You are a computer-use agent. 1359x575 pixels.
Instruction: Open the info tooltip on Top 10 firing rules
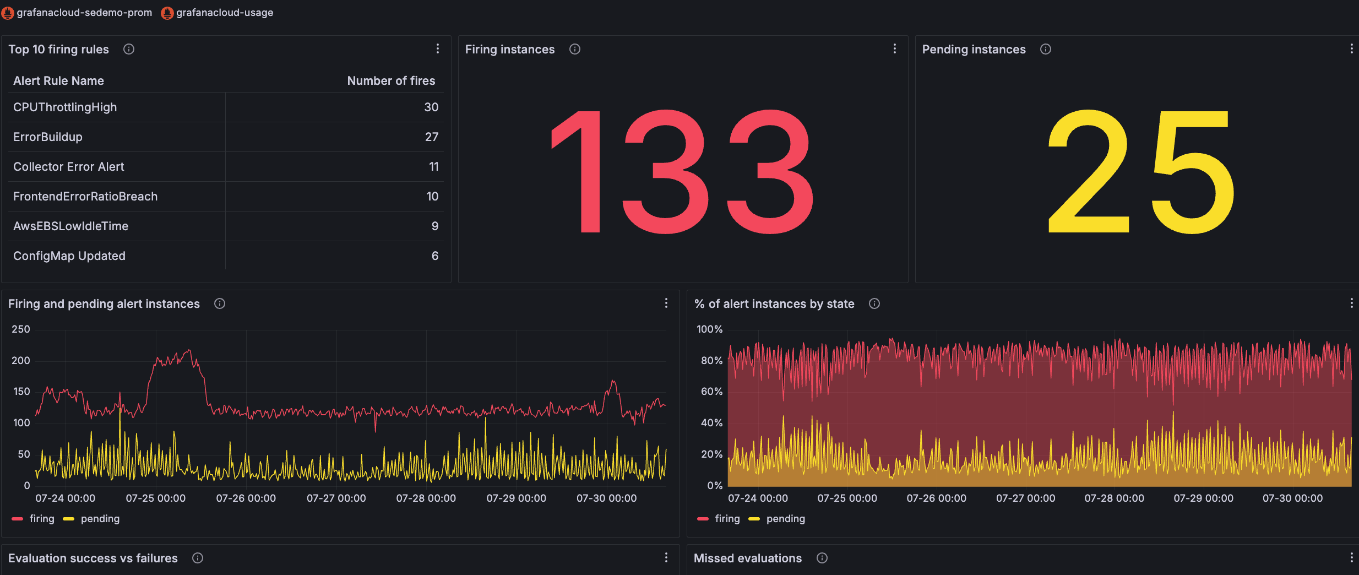coord(128,49)
